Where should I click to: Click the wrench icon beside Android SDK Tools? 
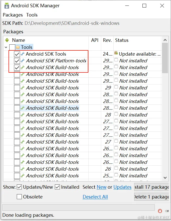[23, 54]
